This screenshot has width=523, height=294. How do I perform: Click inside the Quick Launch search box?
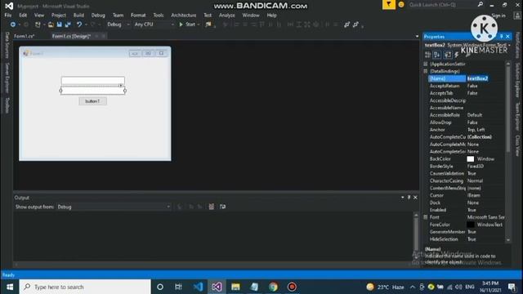click(442, 5)
